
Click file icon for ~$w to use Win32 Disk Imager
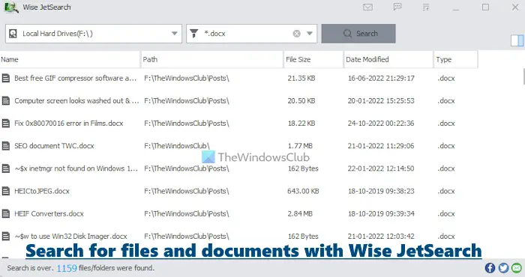tap(6, 237)
